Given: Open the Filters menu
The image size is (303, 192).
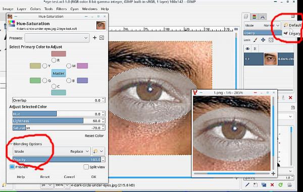Looking at the screenshot, I should (x=61, y=9).
